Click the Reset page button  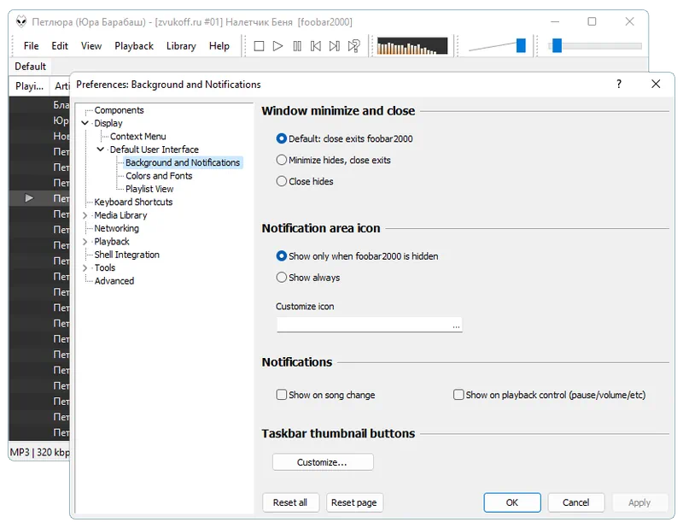(x=354, y=502)
